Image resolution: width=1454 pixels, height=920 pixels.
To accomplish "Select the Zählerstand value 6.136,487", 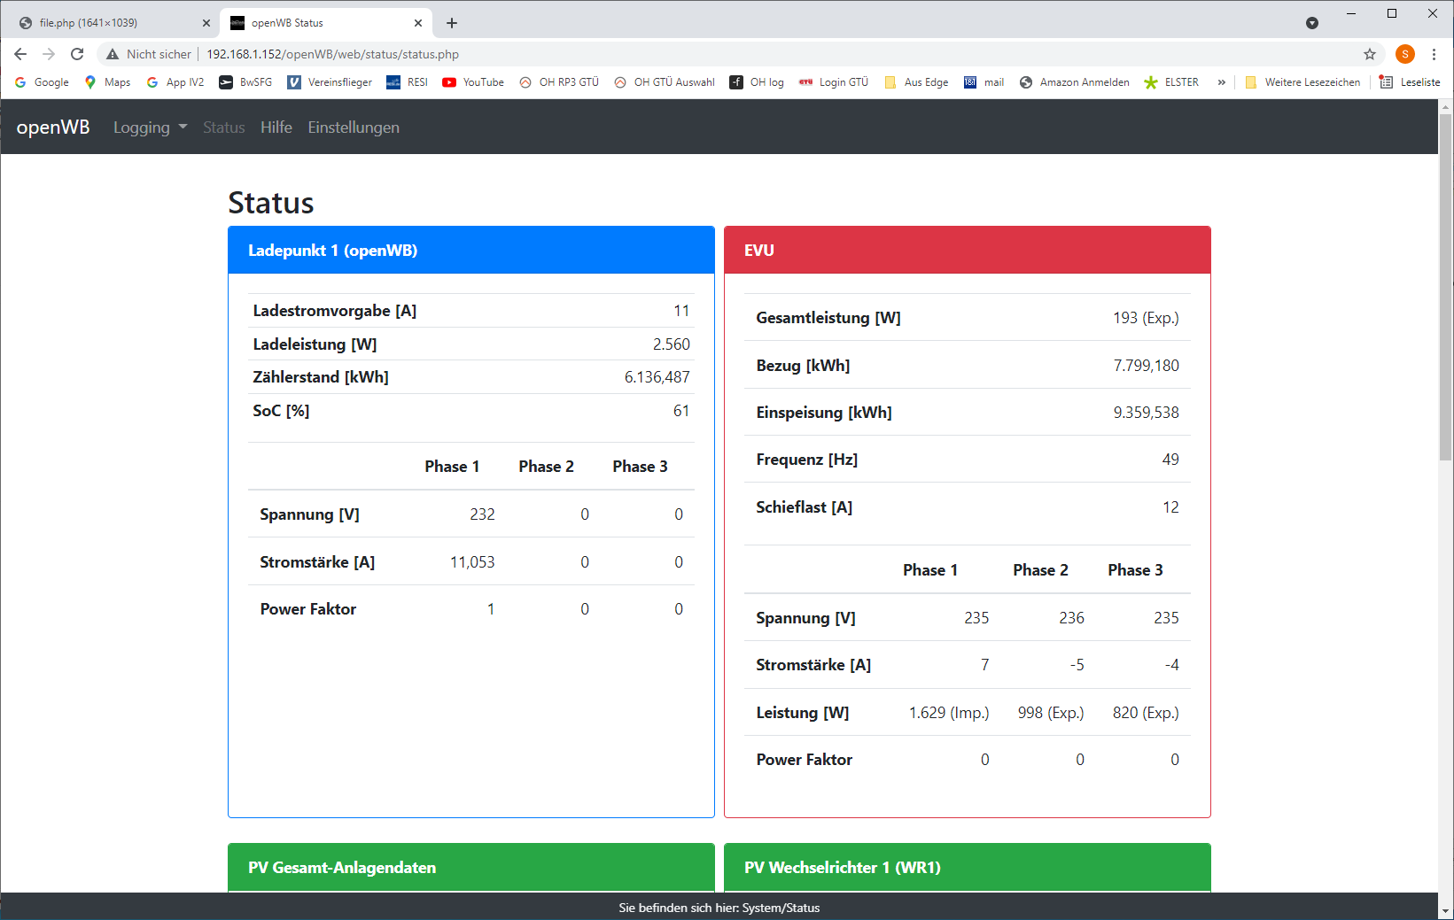I will 657,377.
